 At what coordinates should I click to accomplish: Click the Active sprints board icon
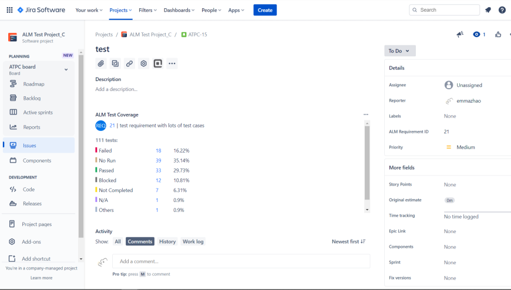[13, 112]
